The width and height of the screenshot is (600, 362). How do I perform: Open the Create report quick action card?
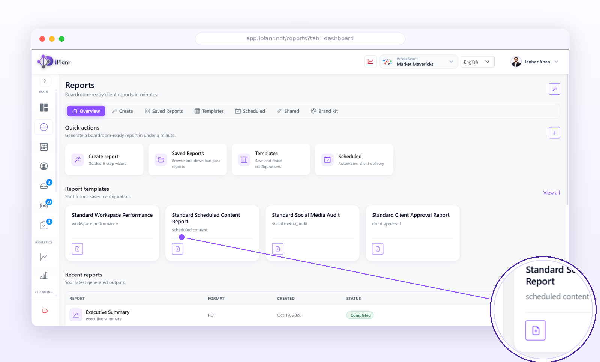(104, 160)
